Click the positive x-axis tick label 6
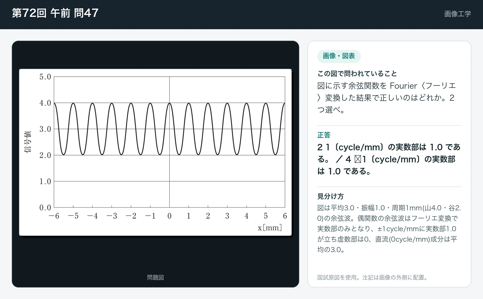The height and width of the screenshot is (299, 483). [285, 216]
